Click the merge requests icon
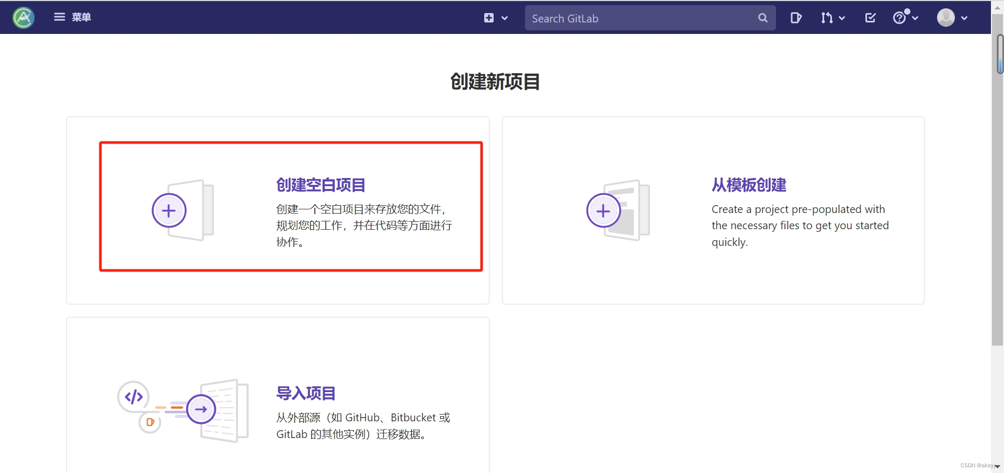This screenshot has height=473, width=1004. click(x=828, y=18)
